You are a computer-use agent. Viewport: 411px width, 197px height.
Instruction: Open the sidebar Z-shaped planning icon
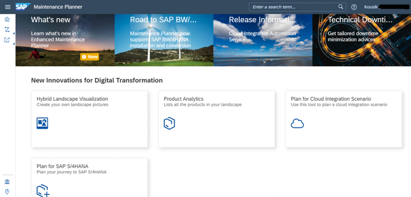[x=7, y=30]
